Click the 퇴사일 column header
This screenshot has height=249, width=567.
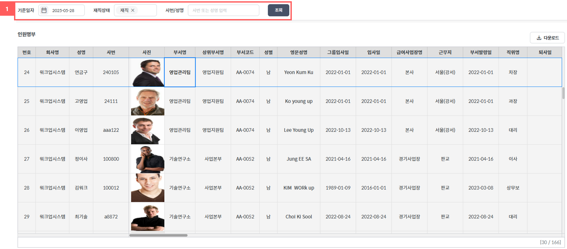[545, 52]
